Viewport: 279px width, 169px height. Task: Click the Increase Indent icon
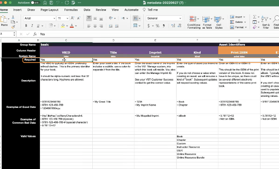pyautogui.click(x=117, y=26)
